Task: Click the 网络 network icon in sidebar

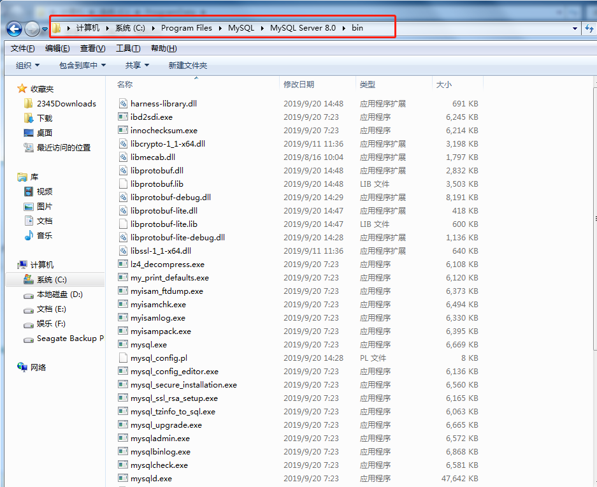Action: (x=22, y=367)
